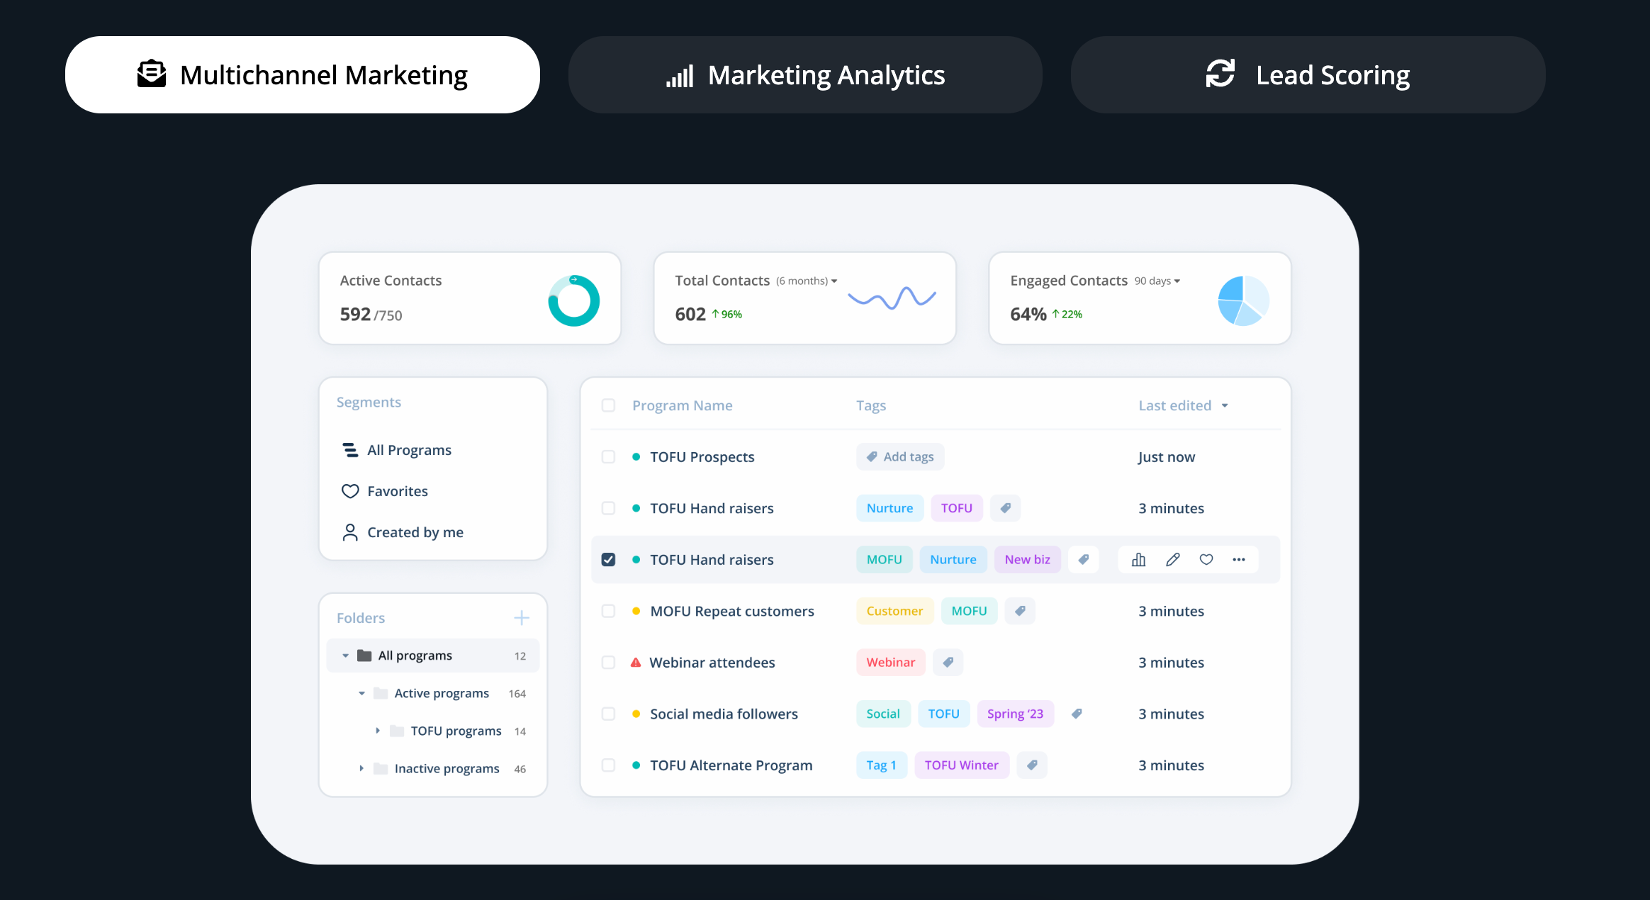
Task: Click the plus icon to add folder
Action: pos(522,618)
